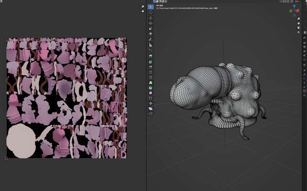307x191 pixels.
Task: Choose the 3D Cursor tool
Action: (150, 12)
